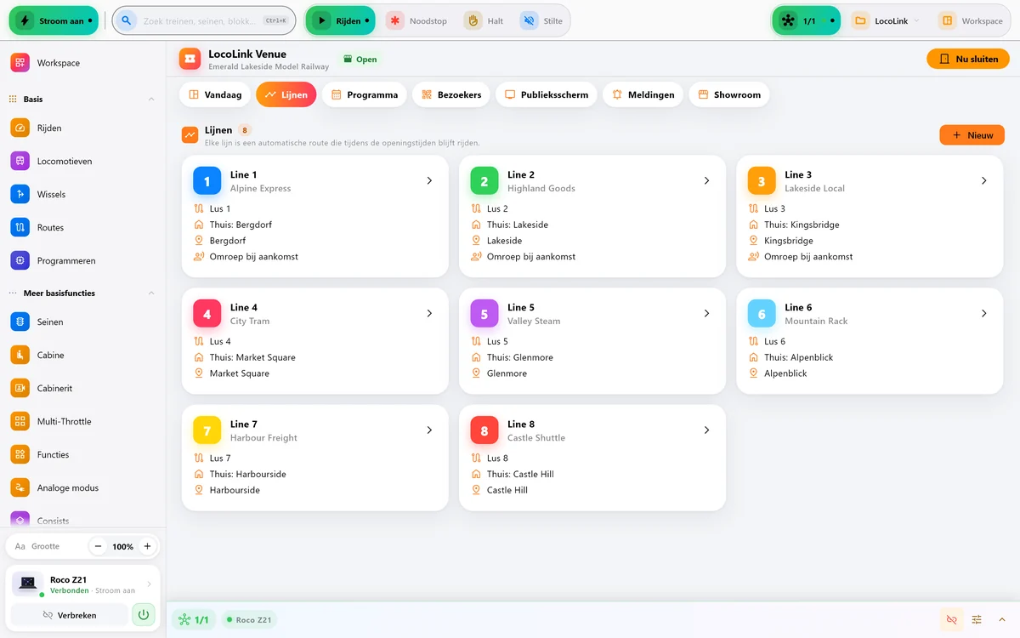
Task: Toggle the Stilte mute button
Action: (542, 20)
